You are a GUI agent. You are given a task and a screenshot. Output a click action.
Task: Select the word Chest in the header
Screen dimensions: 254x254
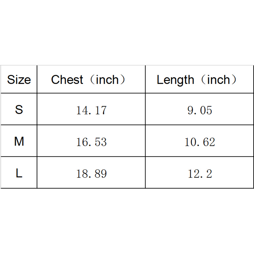[67, 80]
